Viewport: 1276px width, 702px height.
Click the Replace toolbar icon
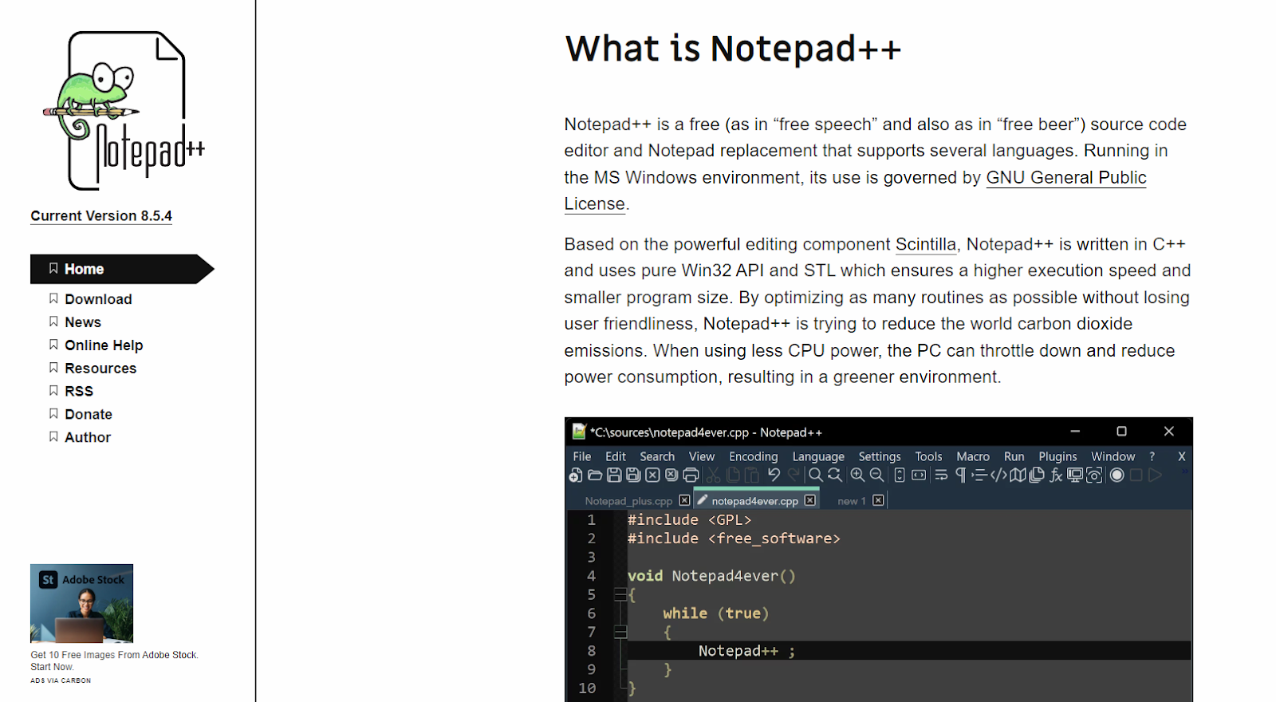(x=835, y=475)
